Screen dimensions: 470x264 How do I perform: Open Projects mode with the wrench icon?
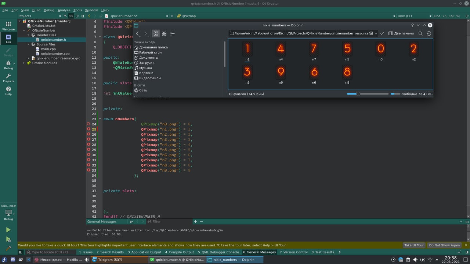click(x=8, y=78)
